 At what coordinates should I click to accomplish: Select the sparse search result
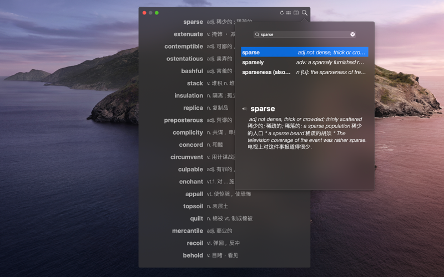pyautogui.click(x=304, y=52)
